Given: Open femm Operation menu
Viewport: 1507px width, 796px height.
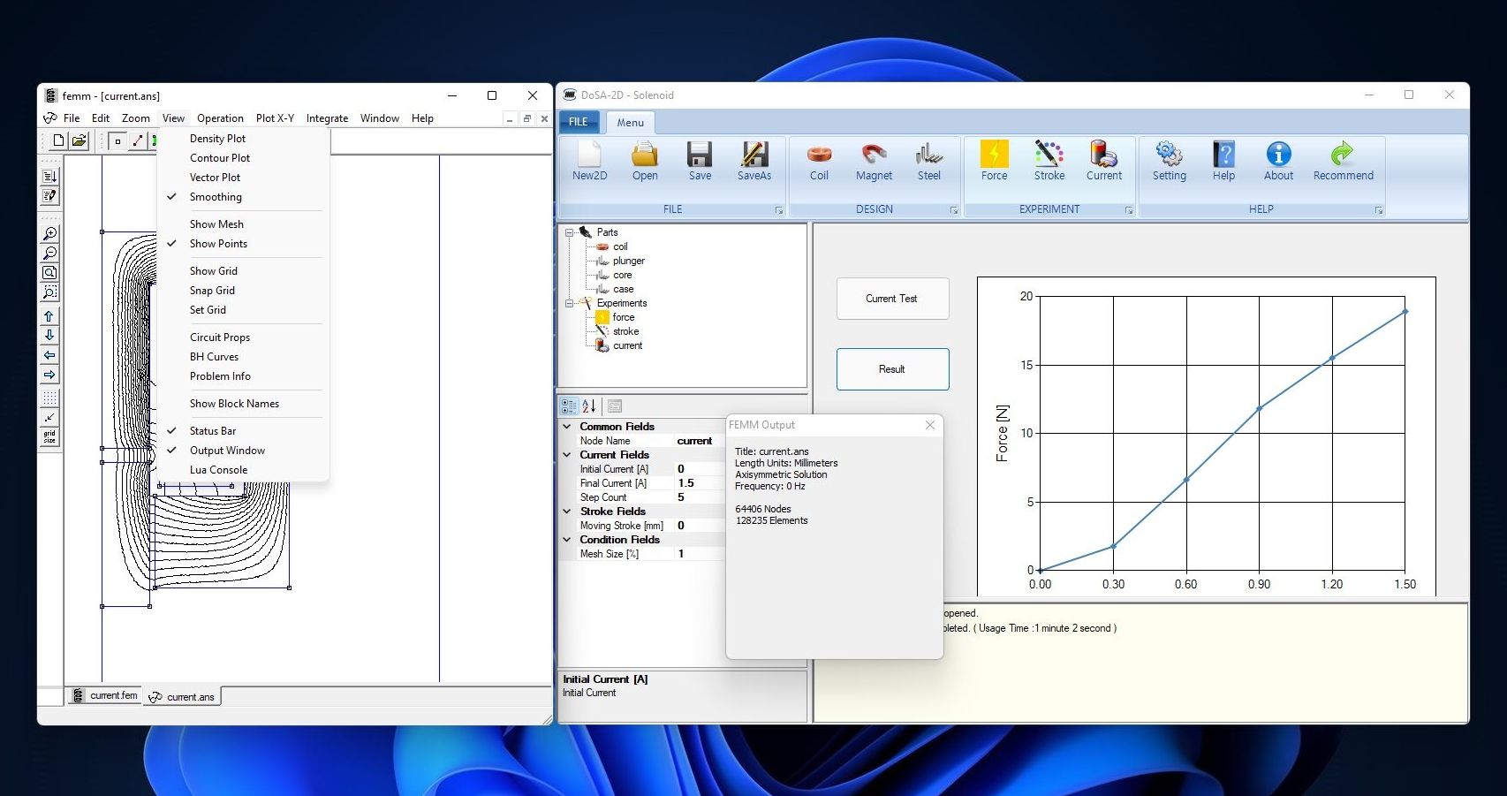Looking at the screenshot, I should point(220,118).
